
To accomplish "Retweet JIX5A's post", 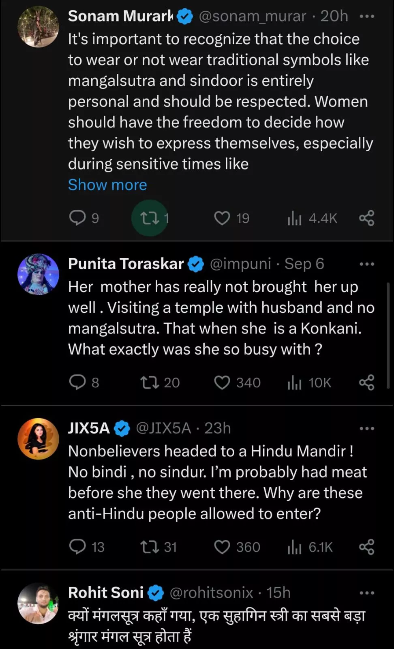I will (150, 546).
